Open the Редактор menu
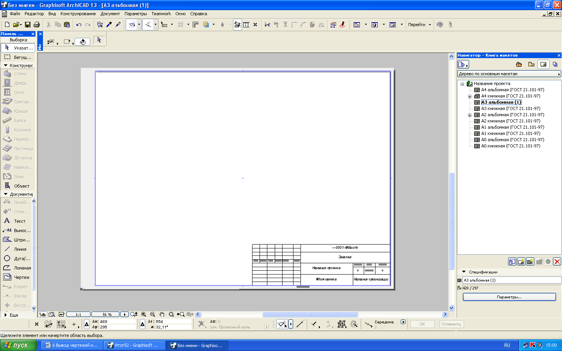562x351 pixels. (34, 14)
